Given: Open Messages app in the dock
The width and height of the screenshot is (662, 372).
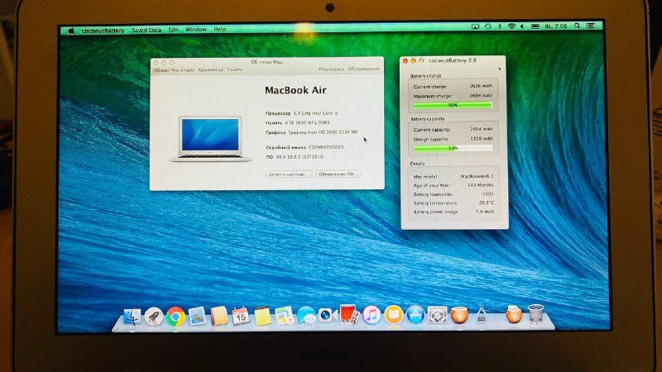Looking at the screenshot, I should [306, 316].
